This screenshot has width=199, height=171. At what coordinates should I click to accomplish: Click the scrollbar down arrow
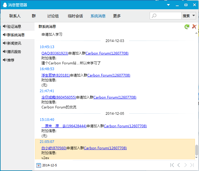pyautogui.click(x=196, y=157)
